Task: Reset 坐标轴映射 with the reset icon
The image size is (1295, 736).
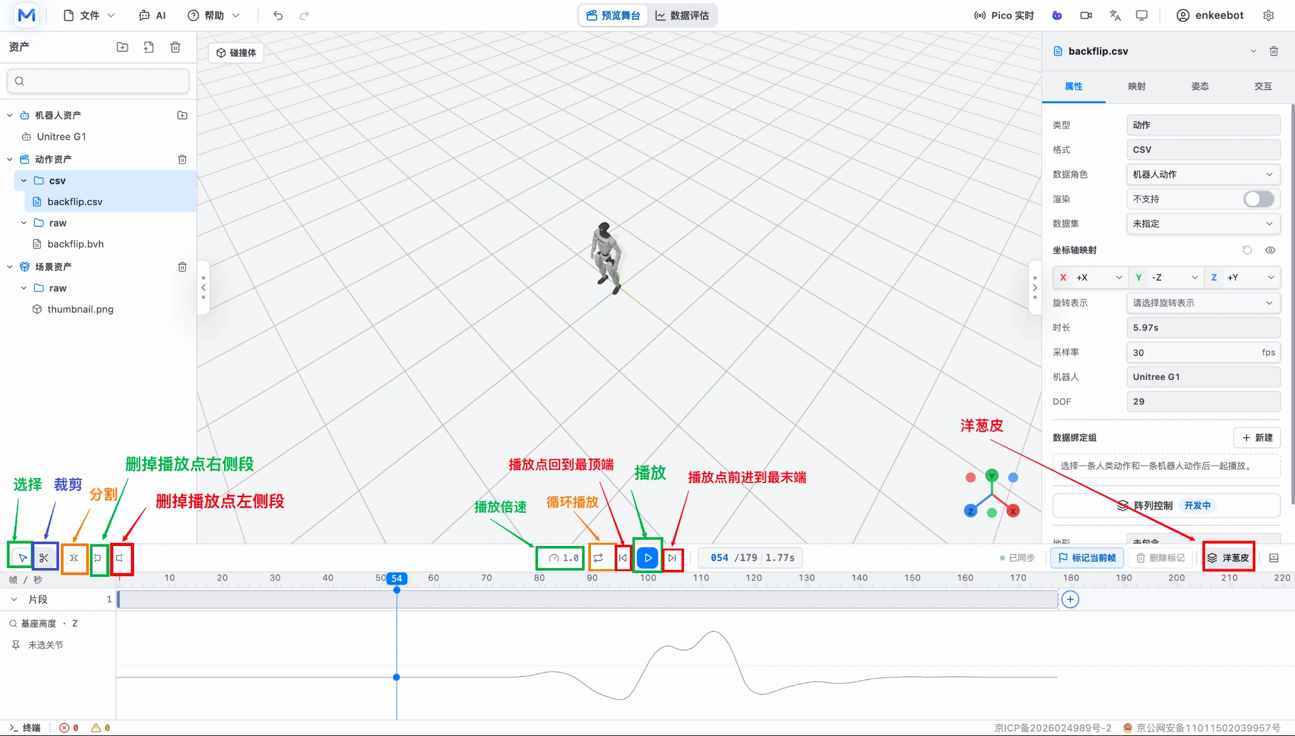Action: (x=1247, y=250)
